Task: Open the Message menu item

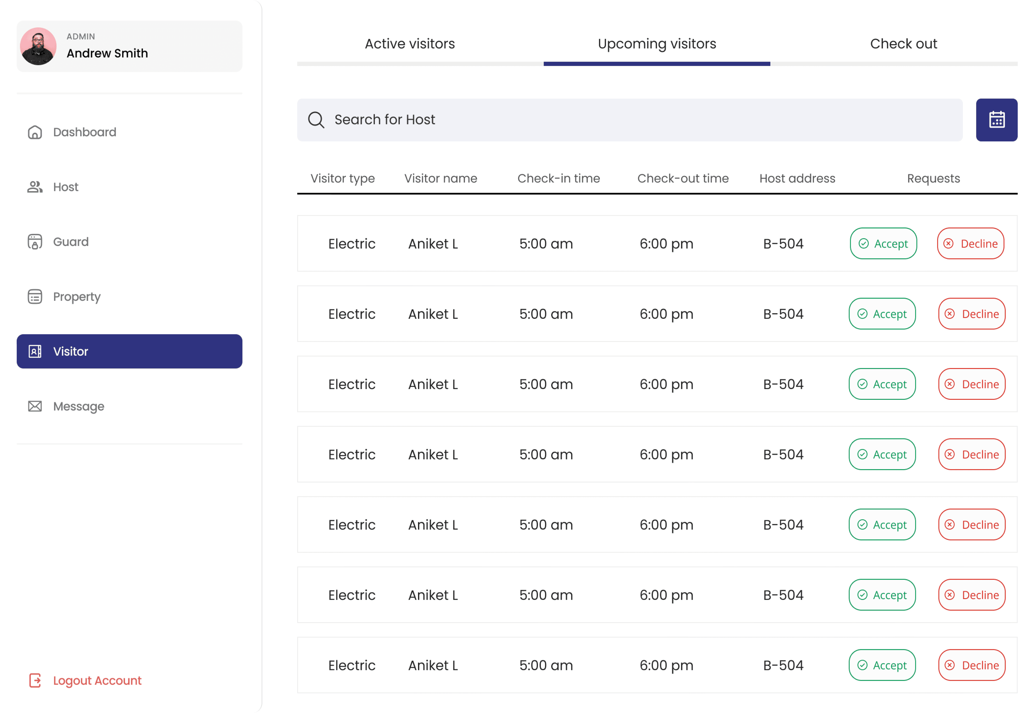Action: click(x=79, y=406)
